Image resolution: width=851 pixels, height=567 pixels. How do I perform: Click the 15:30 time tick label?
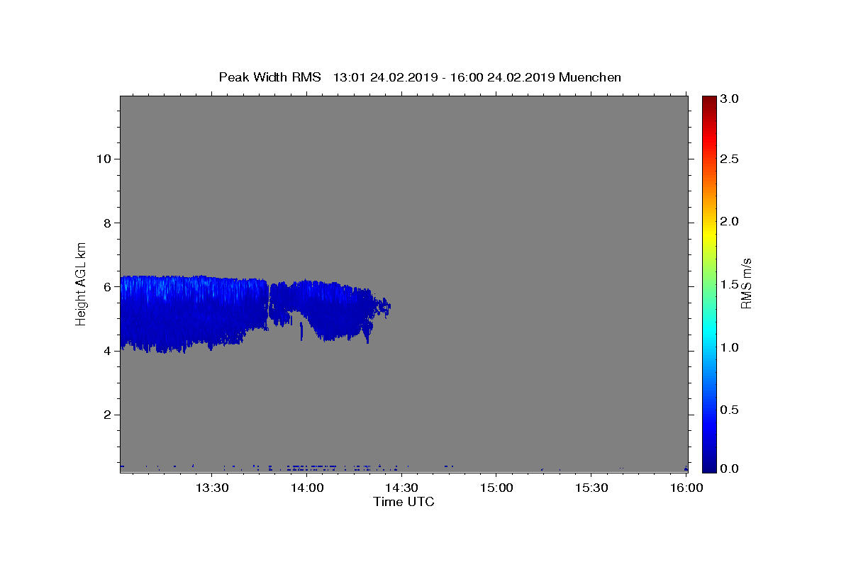(591, 488)
